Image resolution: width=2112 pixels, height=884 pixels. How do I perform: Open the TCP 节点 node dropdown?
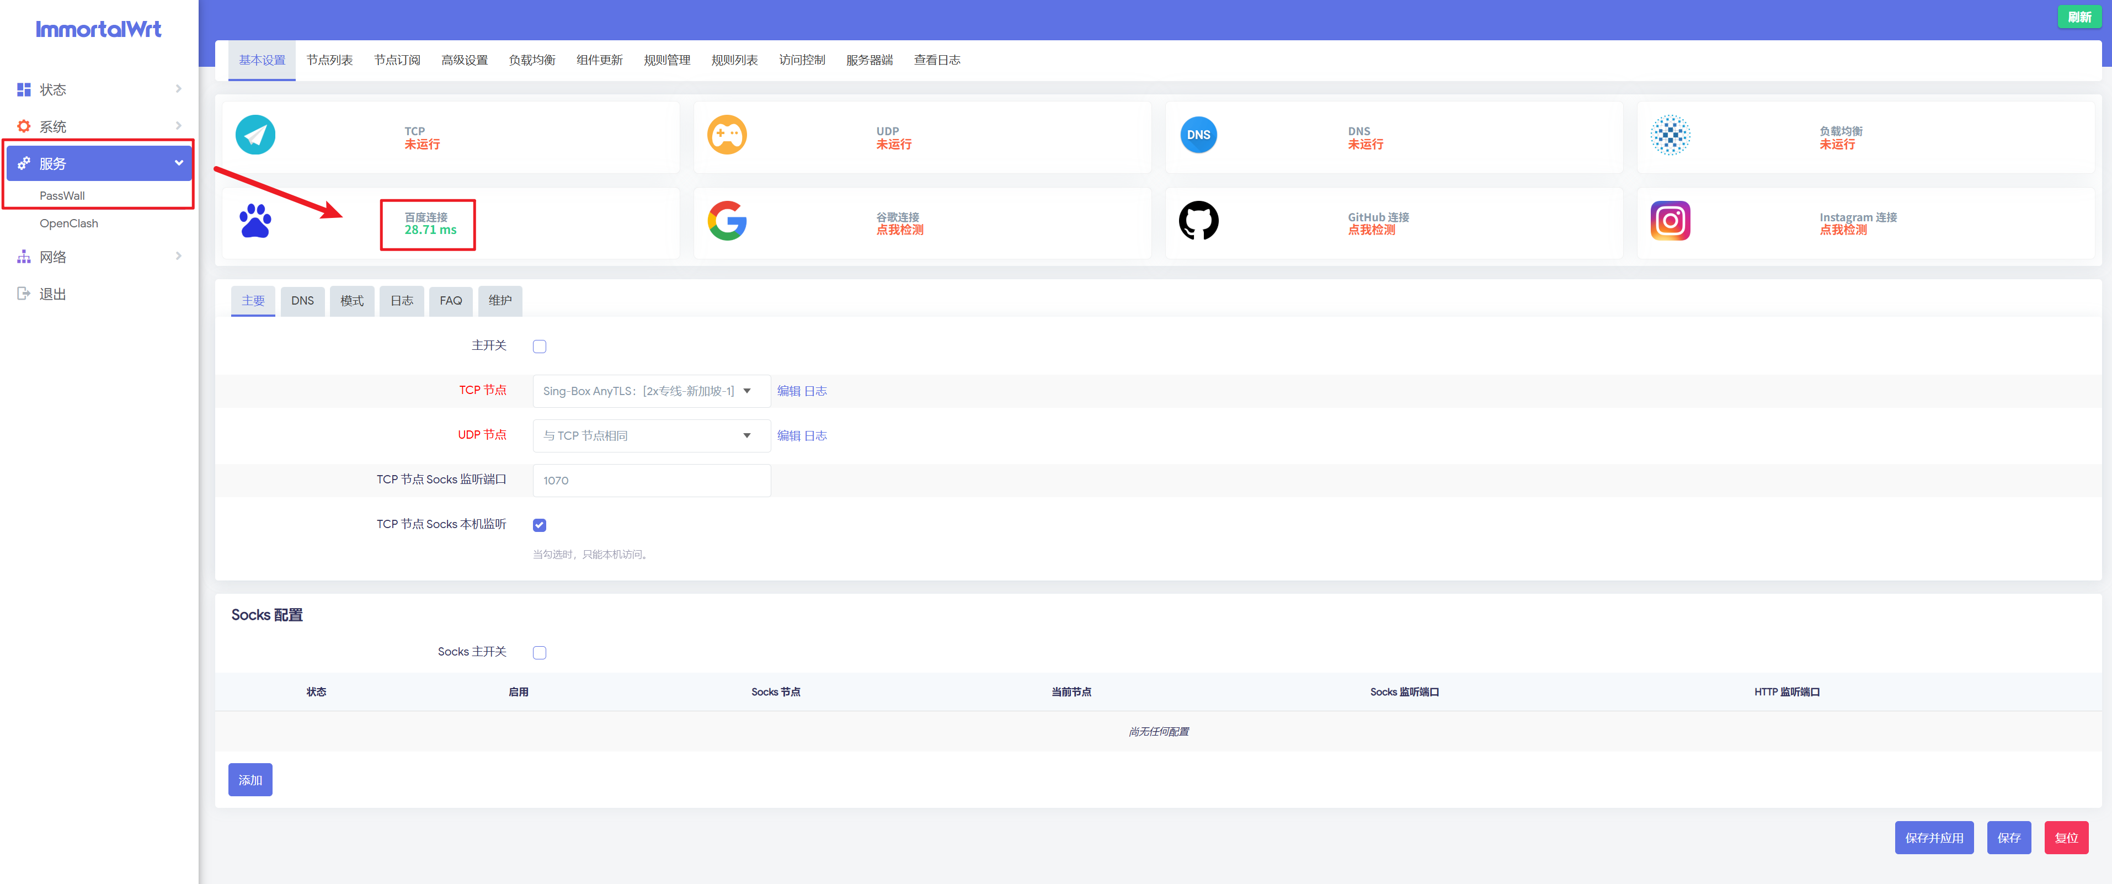point(651,391)
